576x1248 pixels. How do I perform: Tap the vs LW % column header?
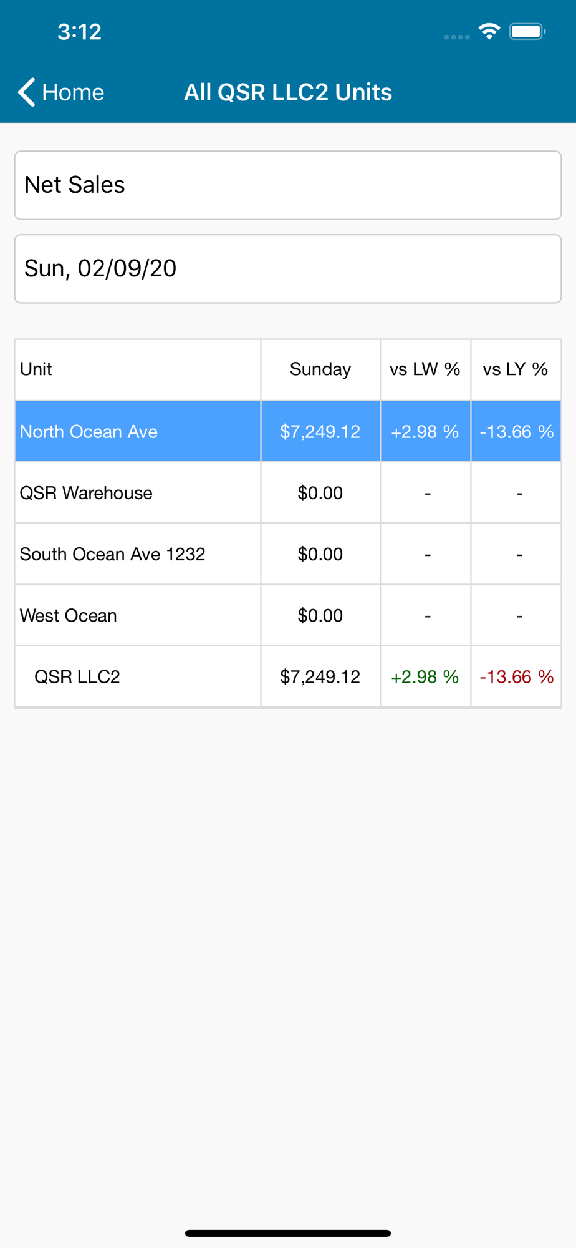425,369
